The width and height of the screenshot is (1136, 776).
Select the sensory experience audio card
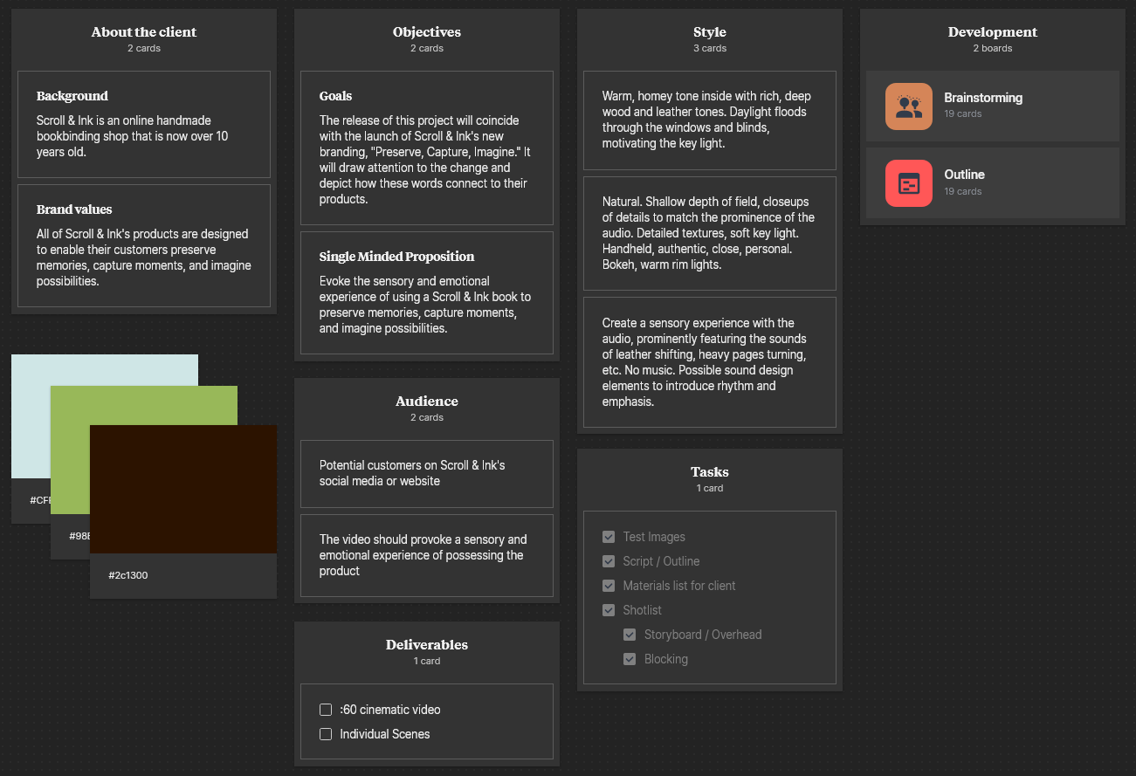(x=710, y=362)
